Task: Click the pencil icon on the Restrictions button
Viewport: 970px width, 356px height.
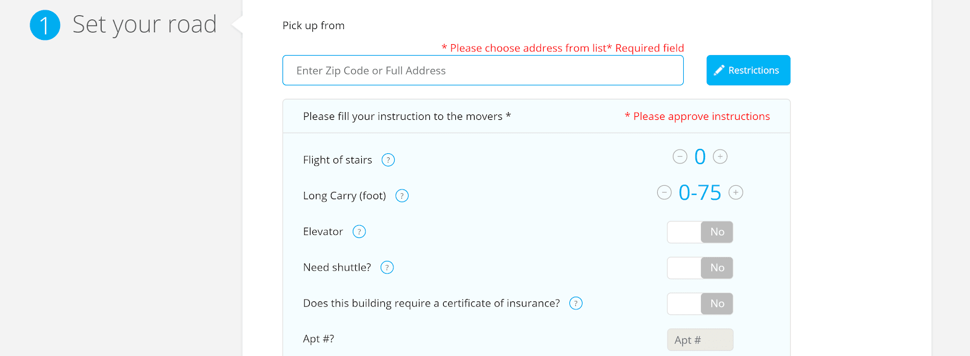Action: [719, 70]
